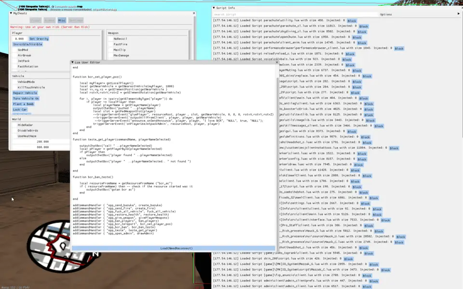Close the Lua User Editor window
This screenshot has width=463, height=289.
[276, 62]
